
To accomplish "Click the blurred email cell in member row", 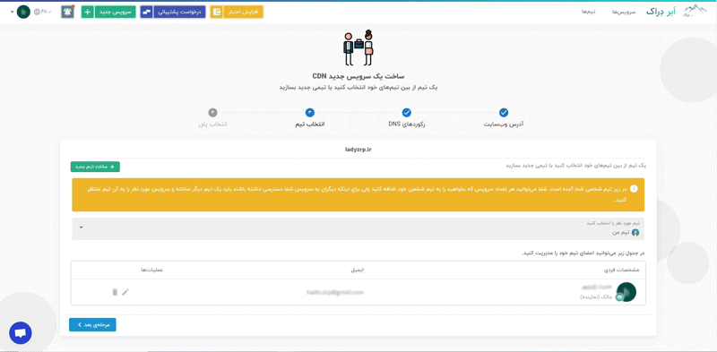I will 335,292.
